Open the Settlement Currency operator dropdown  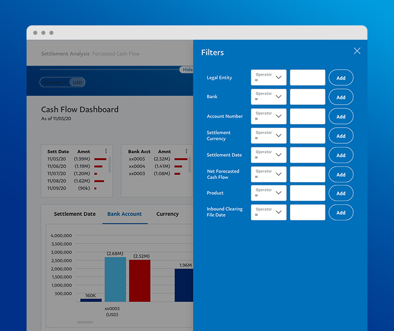coord(269,136)
